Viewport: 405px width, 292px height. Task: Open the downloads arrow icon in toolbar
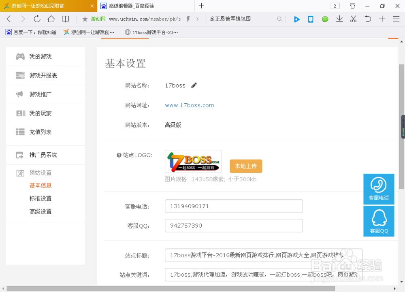(x=339, y=19)
